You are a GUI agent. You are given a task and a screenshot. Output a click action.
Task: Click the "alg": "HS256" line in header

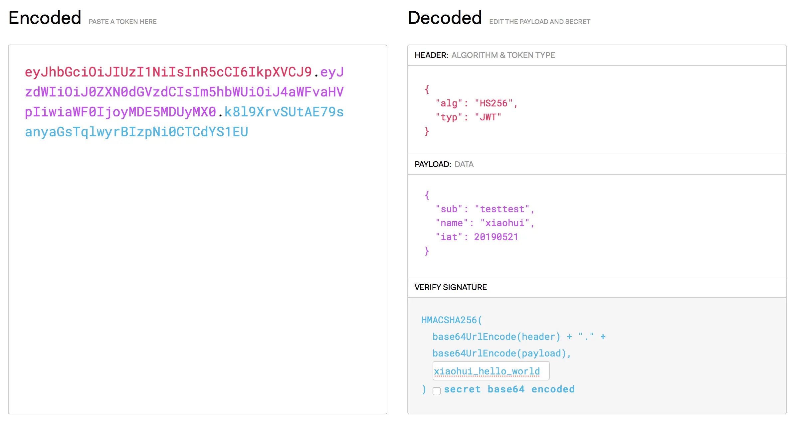pos(476,103)
